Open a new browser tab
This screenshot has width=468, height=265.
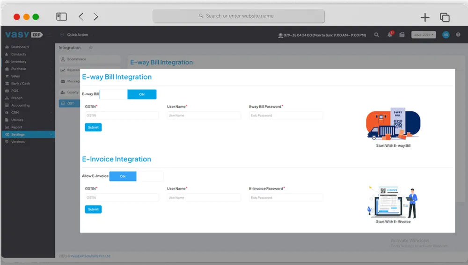point(425,17)
